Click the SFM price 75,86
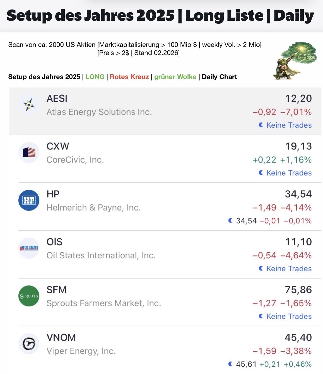 298,290
